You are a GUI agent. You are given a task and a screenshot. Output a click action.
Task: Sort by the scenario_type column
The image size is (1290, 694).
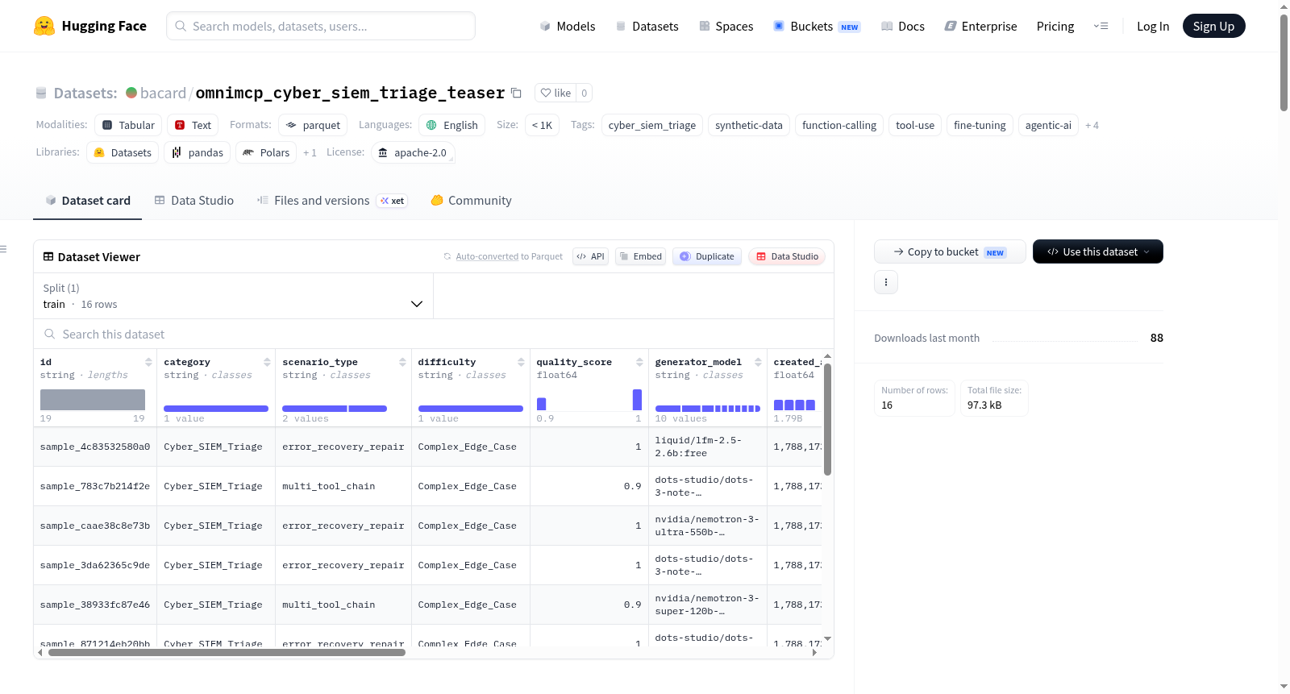pos(402,362)
